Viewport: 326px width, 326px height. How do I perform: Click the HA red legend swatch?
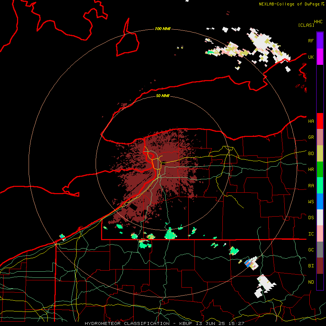point(320,121)
